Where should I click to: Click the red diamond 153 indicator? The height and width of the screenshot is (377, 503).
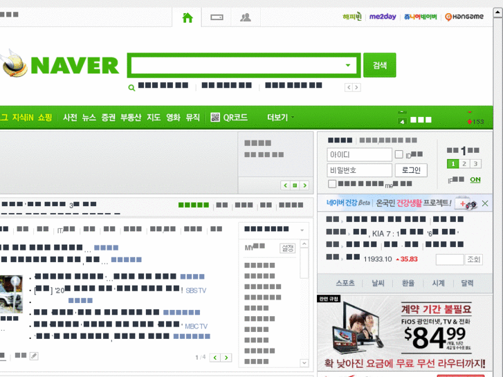click(x=475, y=122)
